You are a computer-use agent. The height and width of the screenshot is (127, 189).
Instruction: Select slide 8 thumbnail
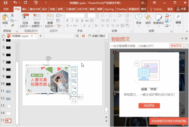pyautogui.click(x=8, y=70)
